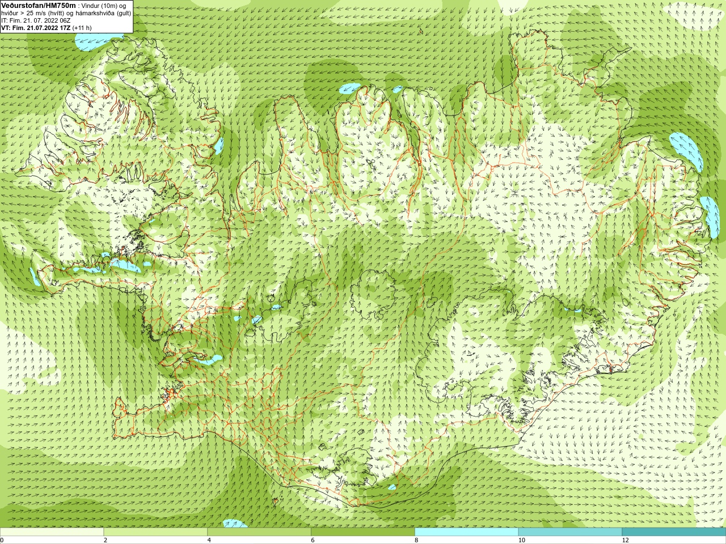Select the 6–8 dark green legend swatch
This screenshot has height=544, width=726.
click(363, 532)
